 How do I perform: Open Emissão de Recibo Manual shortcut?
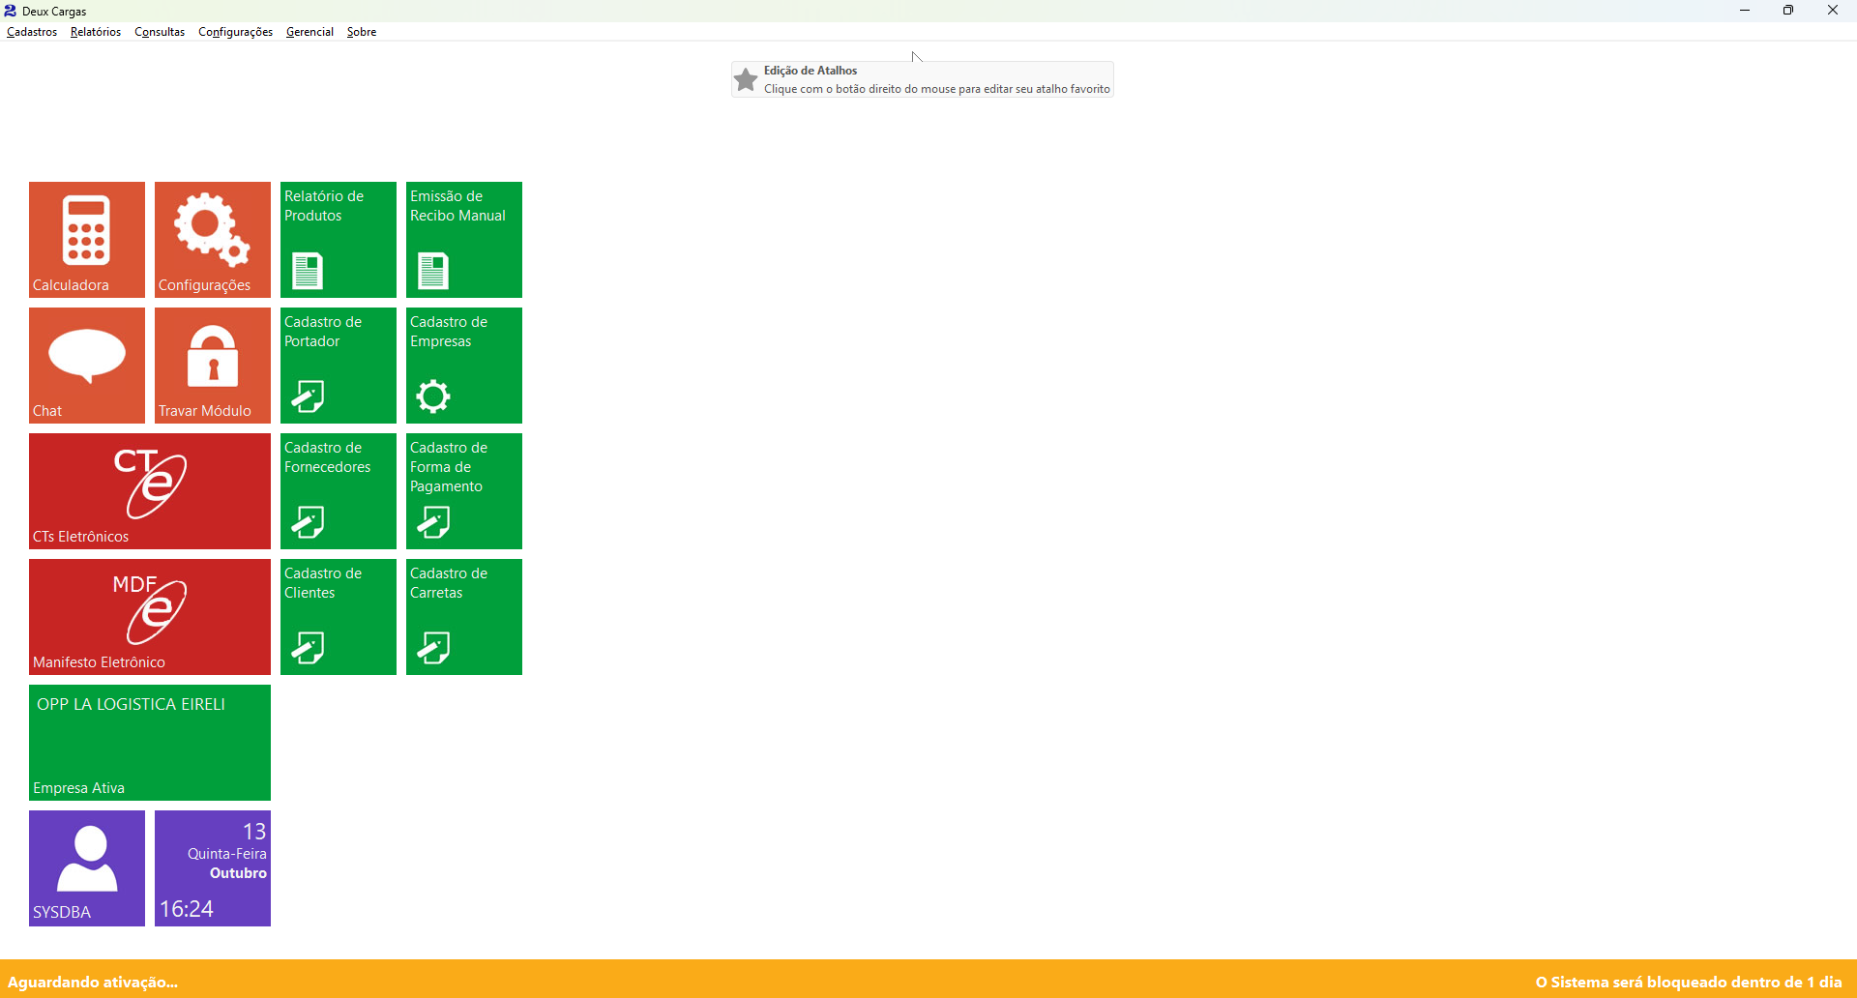tap(464, 240)
